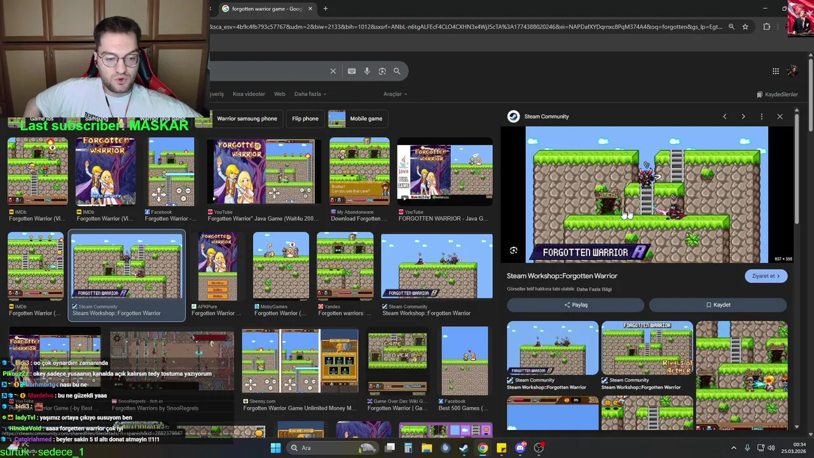Clear the Google search box
The height and width of the screenshot is (458, 814).
pos(333,71)
